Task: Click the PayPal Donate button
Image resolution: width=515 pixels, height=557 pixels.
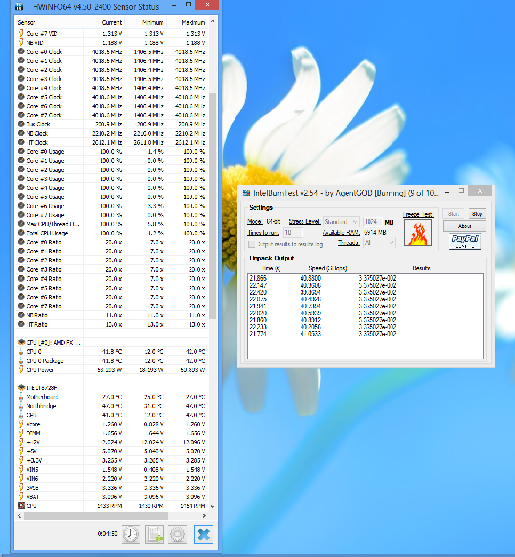Action: pos(465,242)
